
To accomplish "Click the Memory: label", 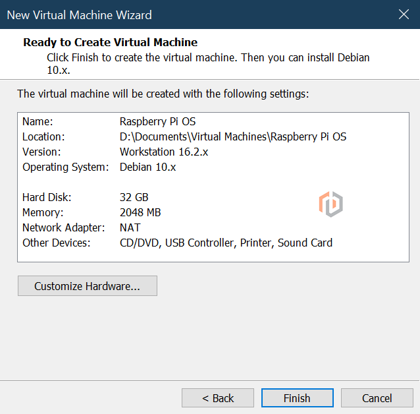I will (43, 212).
